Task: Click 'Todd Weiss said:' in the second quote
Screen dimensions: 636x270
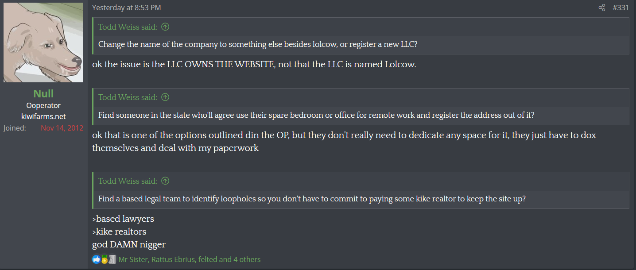Action: (128, 97)
